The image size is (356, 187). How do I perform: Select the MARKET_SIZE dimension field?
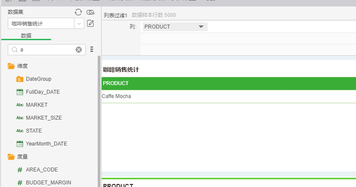[x=43, y=118]
